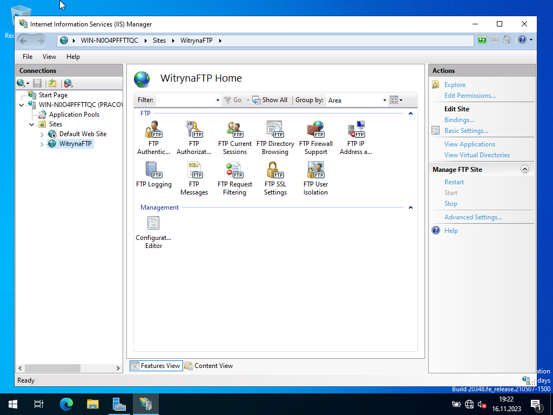553x415 pixels.
Task: Open FTP Firewall Support feature
Action: [x=315, y=138]
